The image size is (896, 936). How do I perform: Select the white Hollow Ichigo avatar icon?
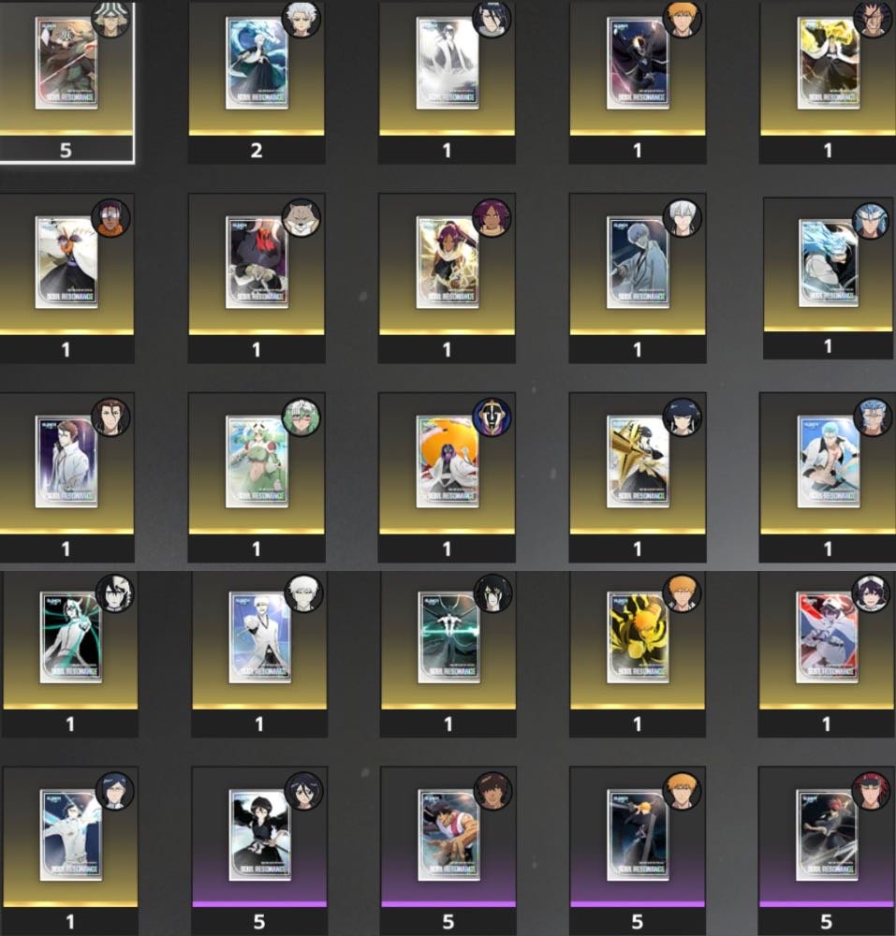pyautogui.click(x=304, y=593)
